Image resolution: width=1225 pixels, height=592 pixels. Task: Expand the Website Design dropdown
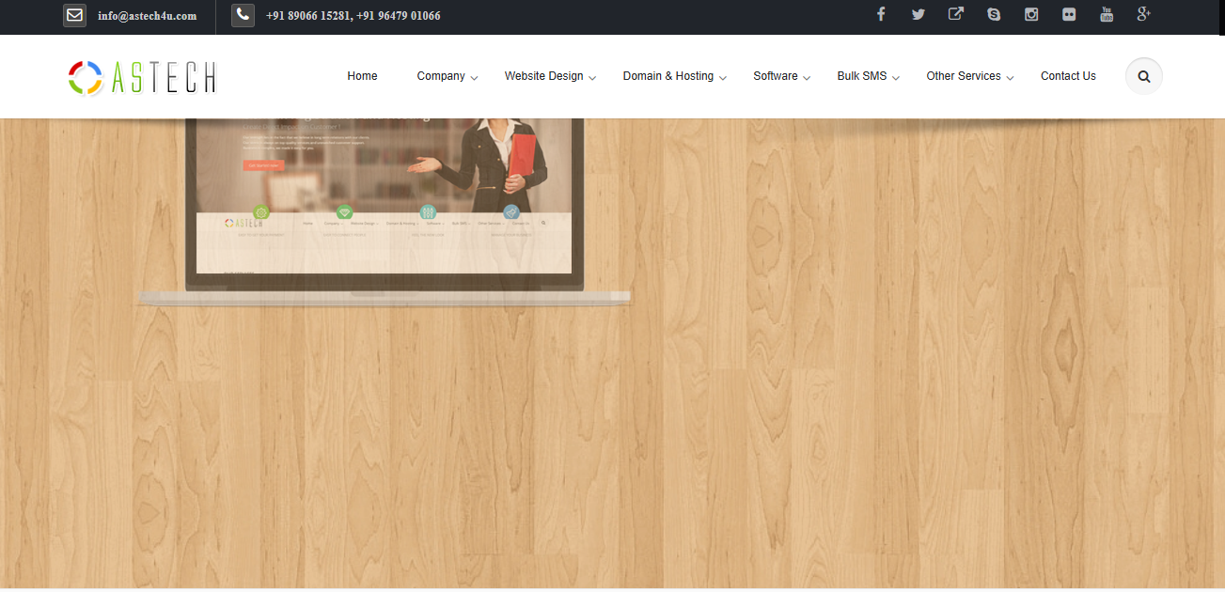click(x=550, y=76)
